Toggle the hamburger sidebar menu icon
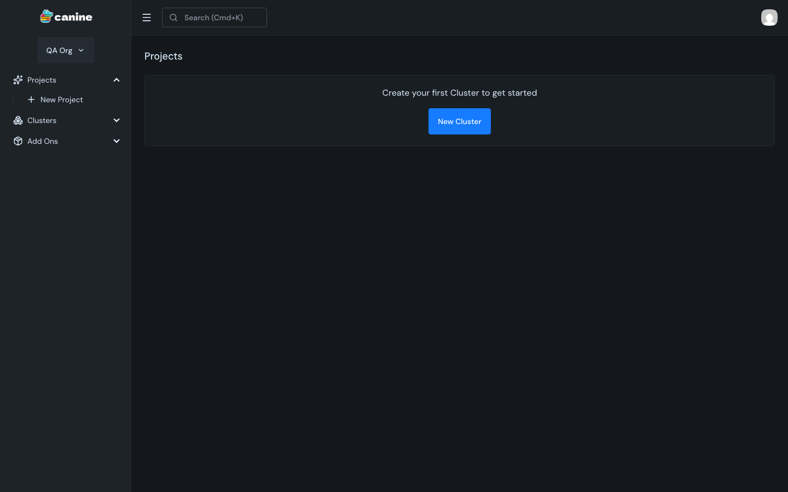This screenshot has height=492, width=788. (147, 17)
